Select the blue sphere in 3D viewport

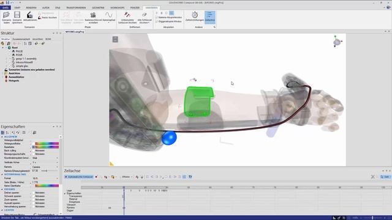(x=169, y=138)
